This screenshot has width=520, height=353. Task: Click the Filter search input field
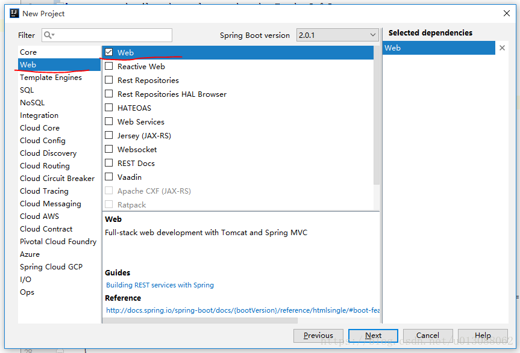click(111, 35)
